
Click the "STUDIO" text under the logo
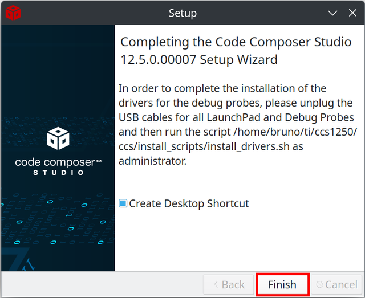pos(58,173)
